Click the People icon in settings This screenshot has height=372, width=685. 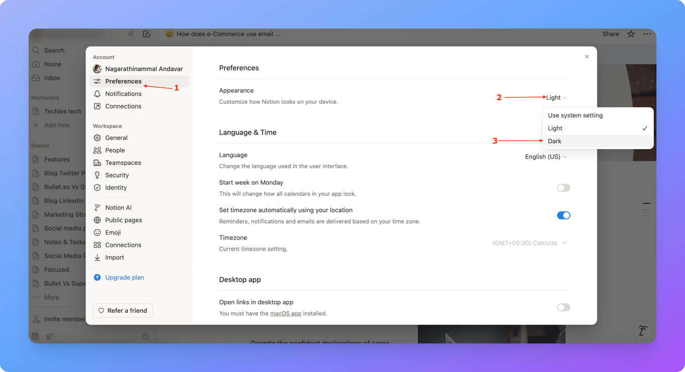[97, 150]
